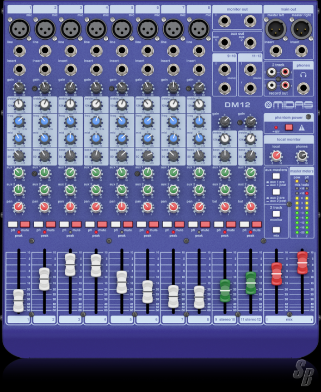Toggle the aux 2 pre/post switch
This screenshot has height=392, width=321.
click(276, 192)
